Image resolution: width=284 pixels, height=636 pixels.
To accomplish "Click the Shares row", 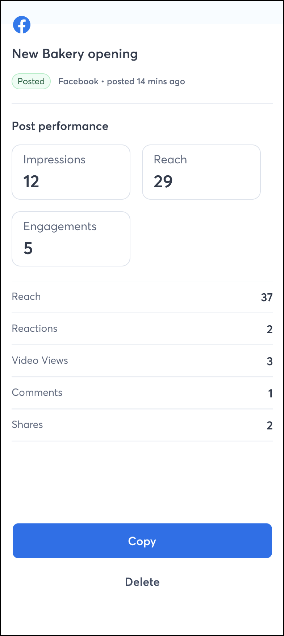I will 142,425.
